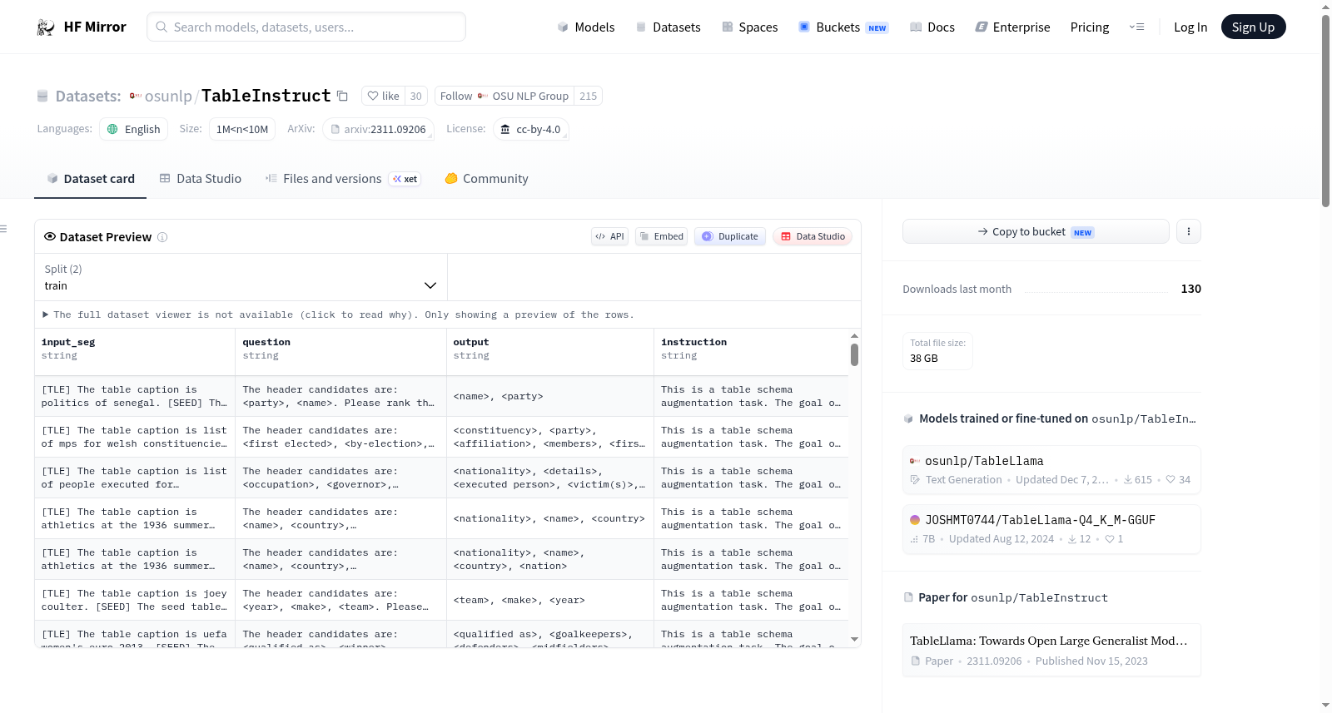Click the Duplicate button
1332x713 pixels.
730,236
